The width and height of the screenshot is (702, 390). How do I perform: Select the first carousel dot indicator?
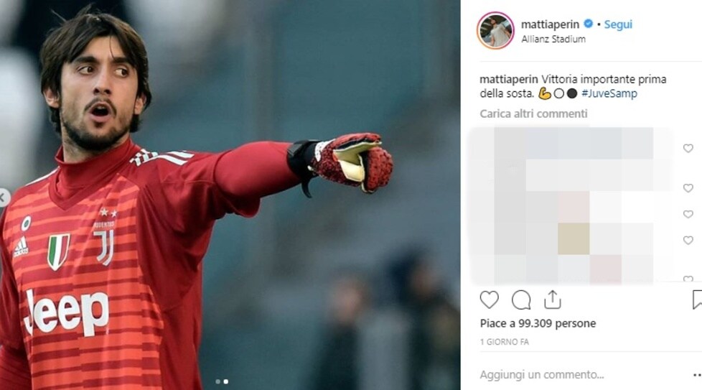217,381
